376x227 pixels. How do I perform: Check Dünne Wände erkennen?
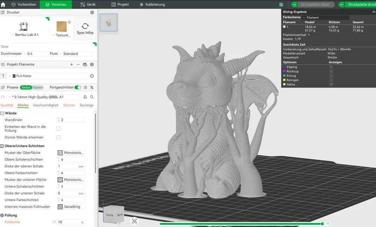(59, 137)
